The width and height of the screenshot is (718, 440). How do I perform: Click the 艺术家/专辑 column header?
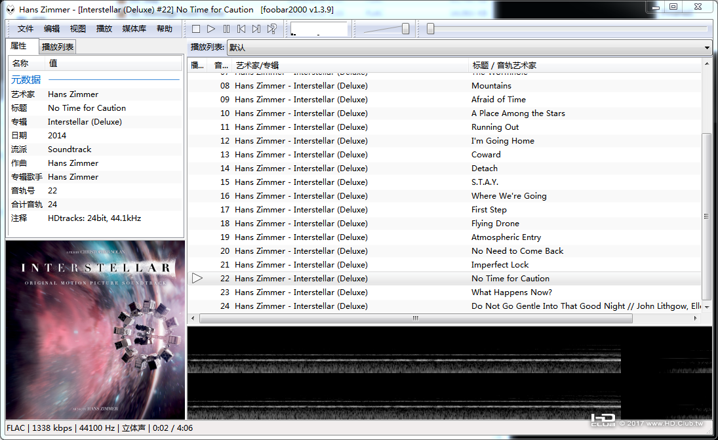[x=351, y=65]
